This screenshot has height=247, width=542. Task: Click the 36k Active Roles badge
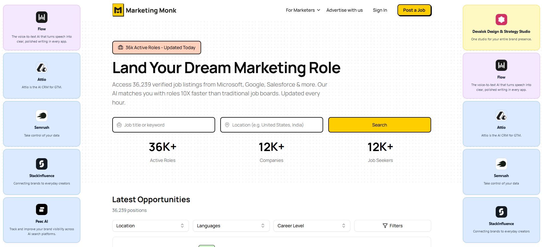(157, 47)
